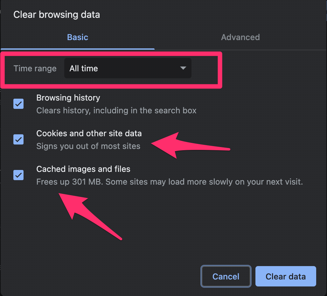Open the Time range dropdown
The height and width of the screenshot is (296, 327).
[127, 68]
